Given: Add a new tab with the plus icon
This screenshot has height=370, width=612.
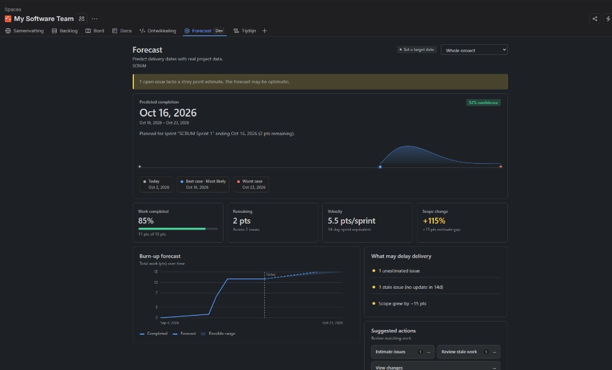Looking at the screenshot, I should point(264,31).
